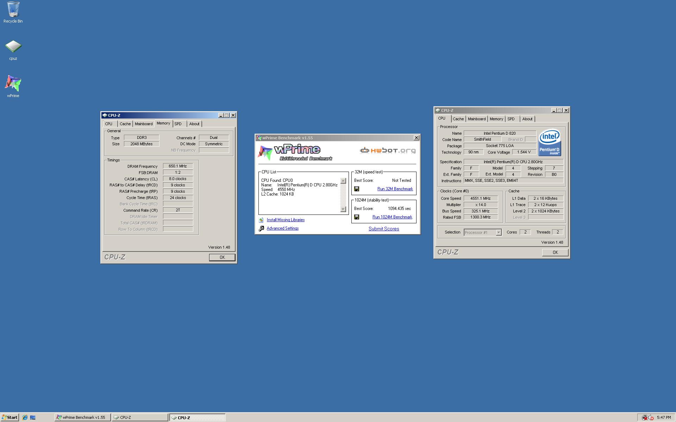Viewport: 676px width, 422px height.
Task: Click the Cycle Time value 24 clocks
Action: [178, 198]
